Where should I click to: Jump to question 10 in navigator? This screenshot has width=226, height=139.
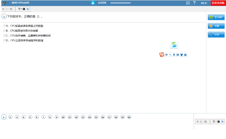[x=63, y=117]
